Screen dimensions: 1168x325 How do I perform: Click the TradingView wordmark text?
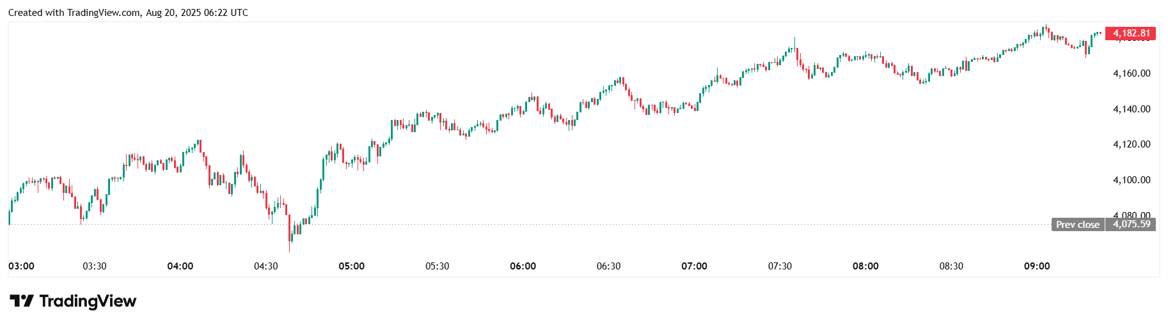point(88,301)
